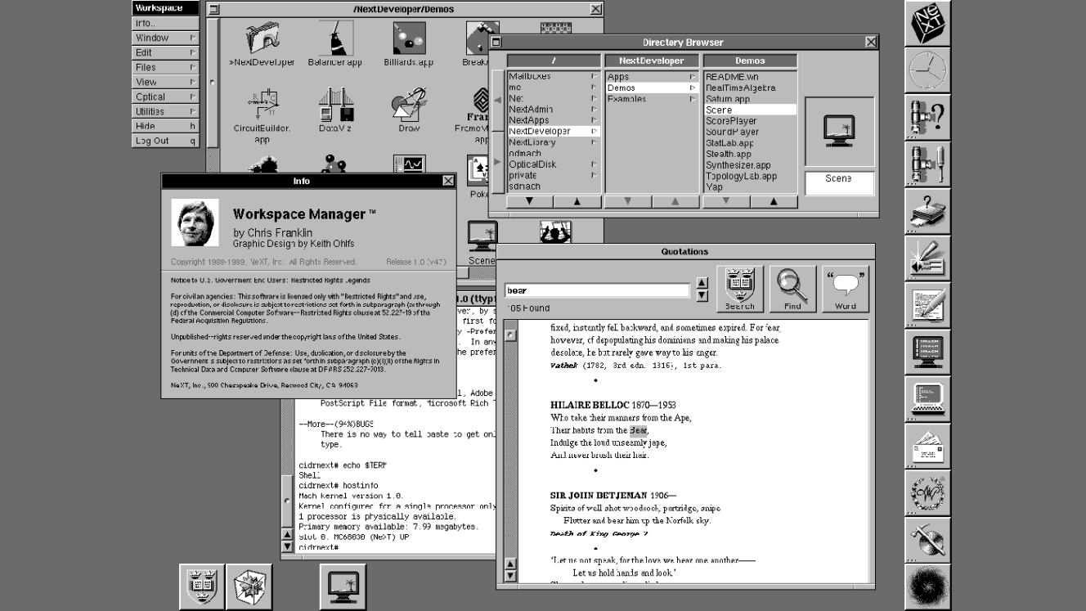The height and width of the screenshot is (611, 1086).
Task: Select the NextDeveloper folder icon in Demos window
Action: click(263, 38)
